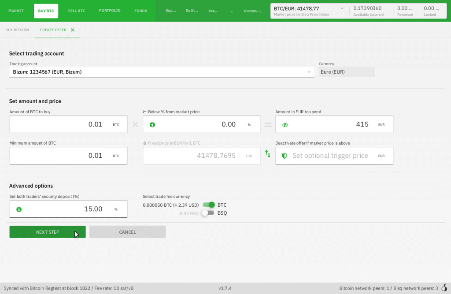
Task: Click the optional trigger price field
Action: [x=334, y=156]
